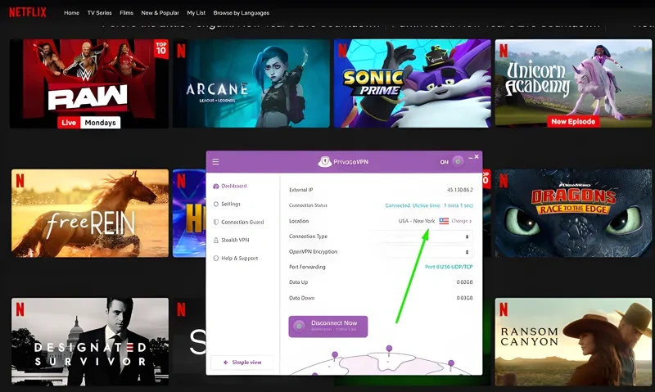This screenshot has height=392, width=655.
Task: Open Dragons Race to the Edge thumbnail
Action: 573,213
